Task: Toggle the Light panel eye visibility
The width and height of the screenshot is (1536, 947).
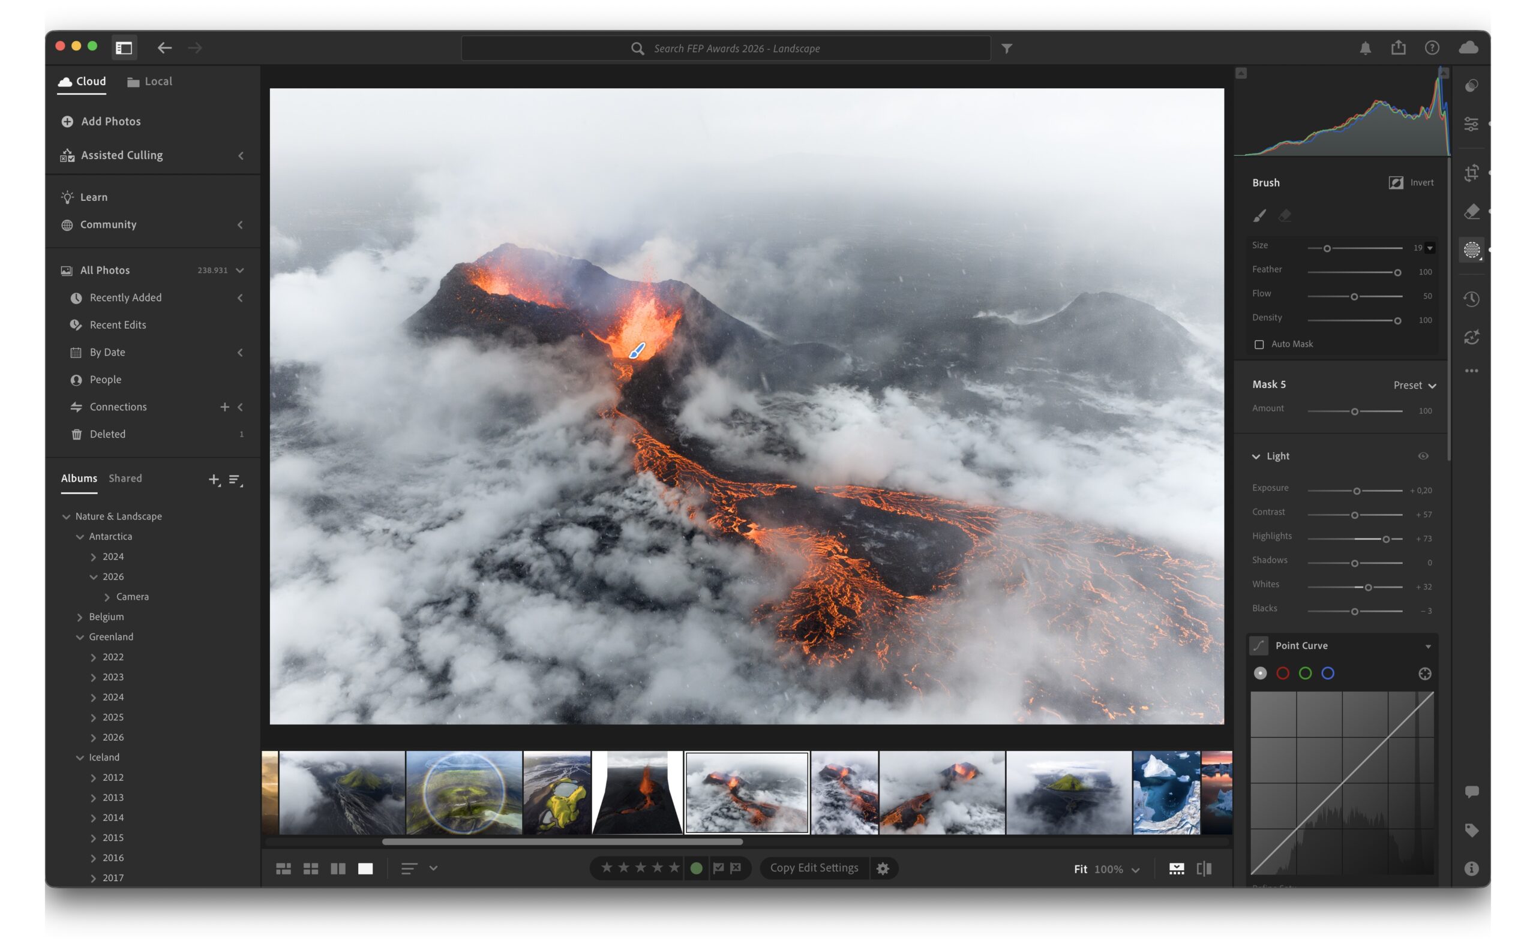Action: (x=1423, y=456)
